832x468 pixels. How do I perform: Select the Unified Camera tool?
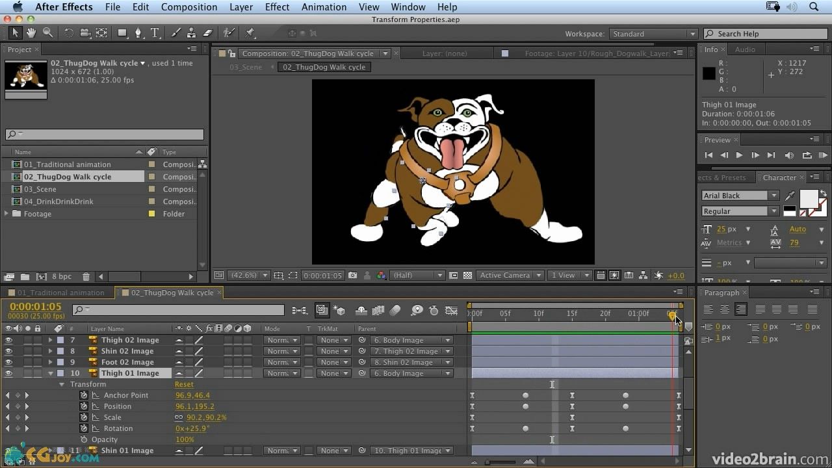pyautogui.click(x=85, y=33)
